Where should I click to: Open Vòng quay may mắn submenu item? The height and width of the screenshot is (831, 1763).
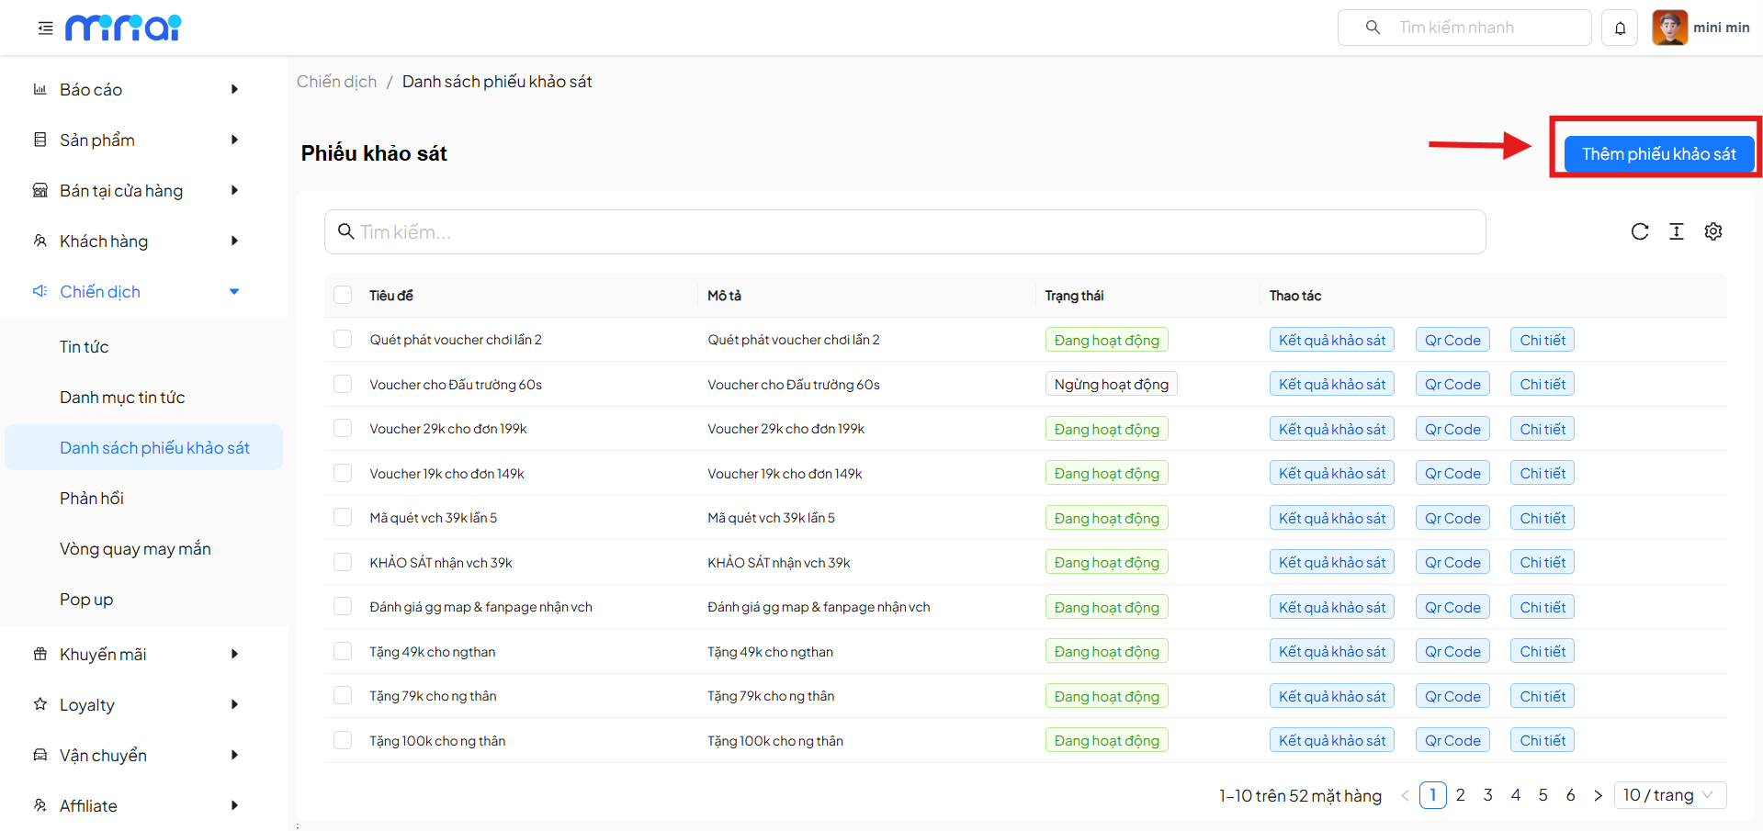pos(135,549)
